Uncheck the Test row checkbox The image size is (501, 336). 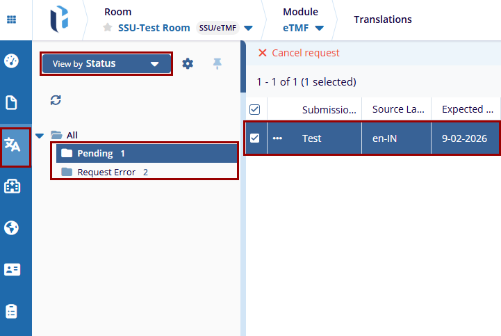(254, 138)
